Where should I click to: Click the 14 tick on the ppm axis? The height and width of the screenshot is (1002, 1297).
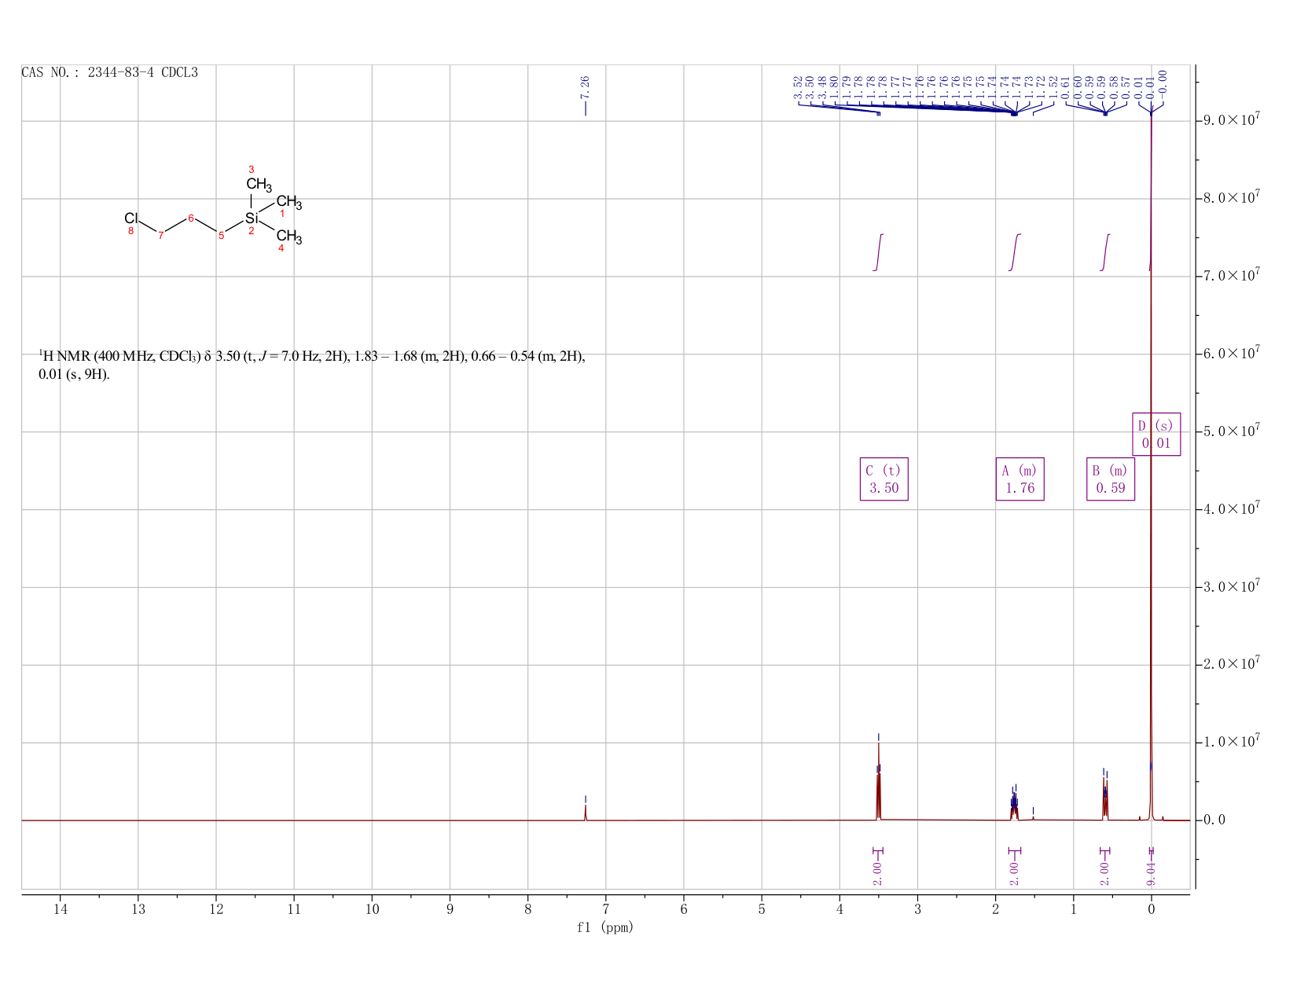[61, 909]
